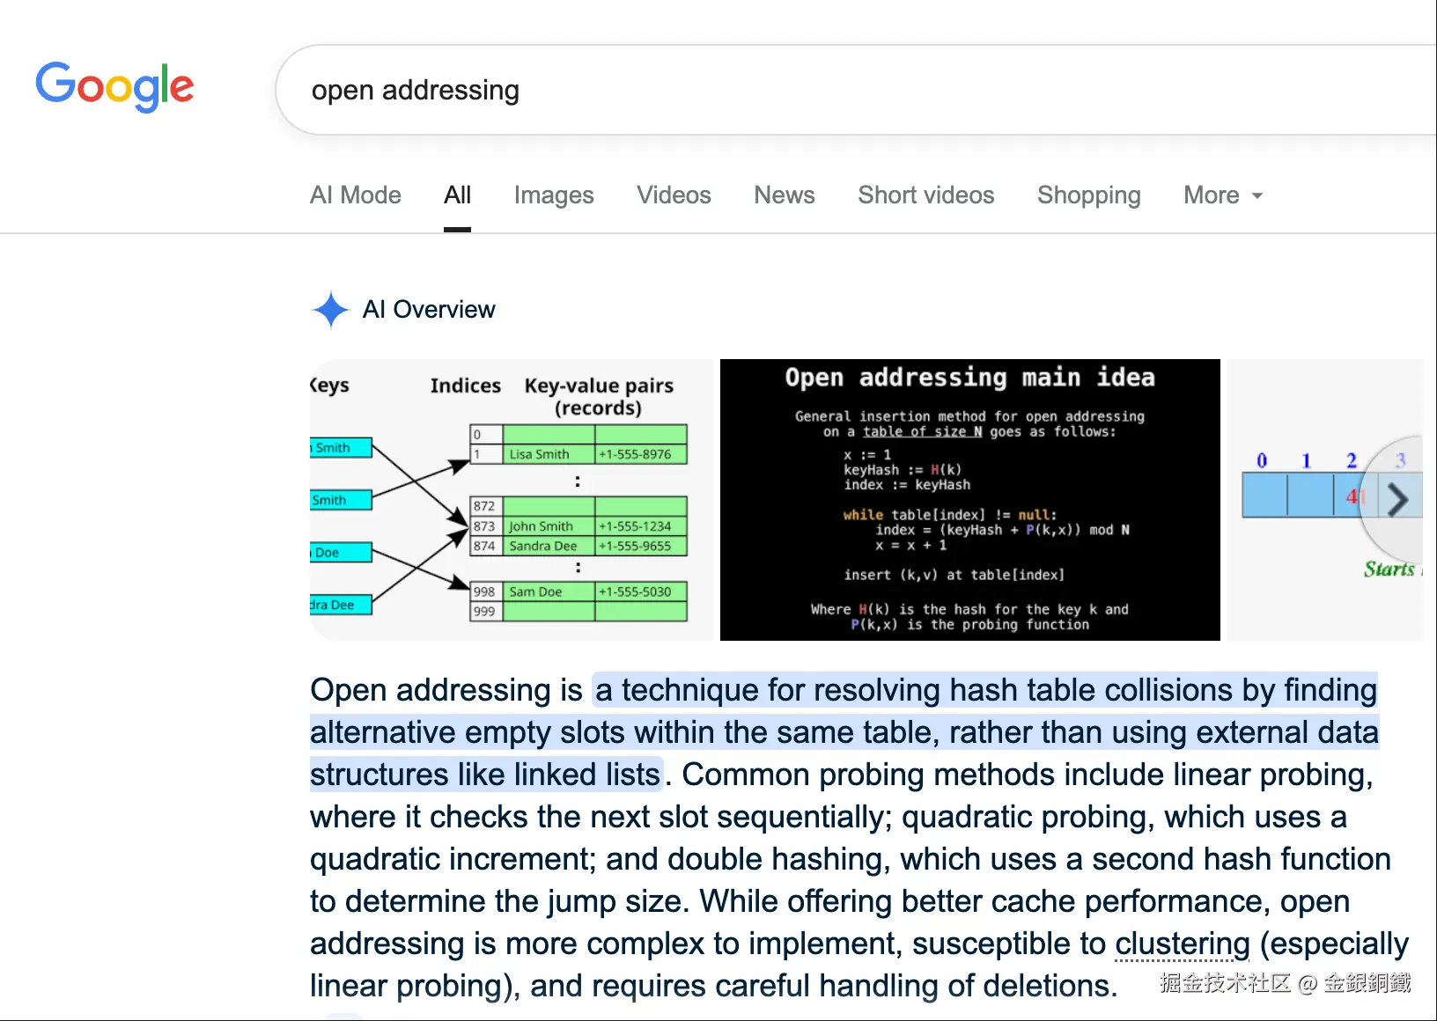Open the "Open addressing main idea" image
Image resolution: width=1437 pixels, height=1021 pixels.
point(970,500)
